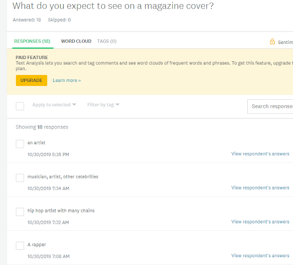Click the question title about magazine cover

(113, 6)
